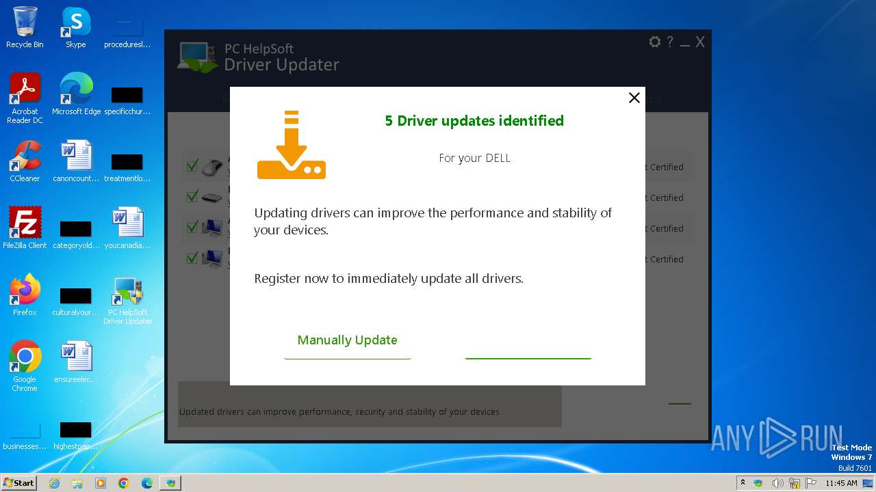Launch Internet Explorer from taskbar
Viewport: 876px width, 492px height.
[54, 483]
